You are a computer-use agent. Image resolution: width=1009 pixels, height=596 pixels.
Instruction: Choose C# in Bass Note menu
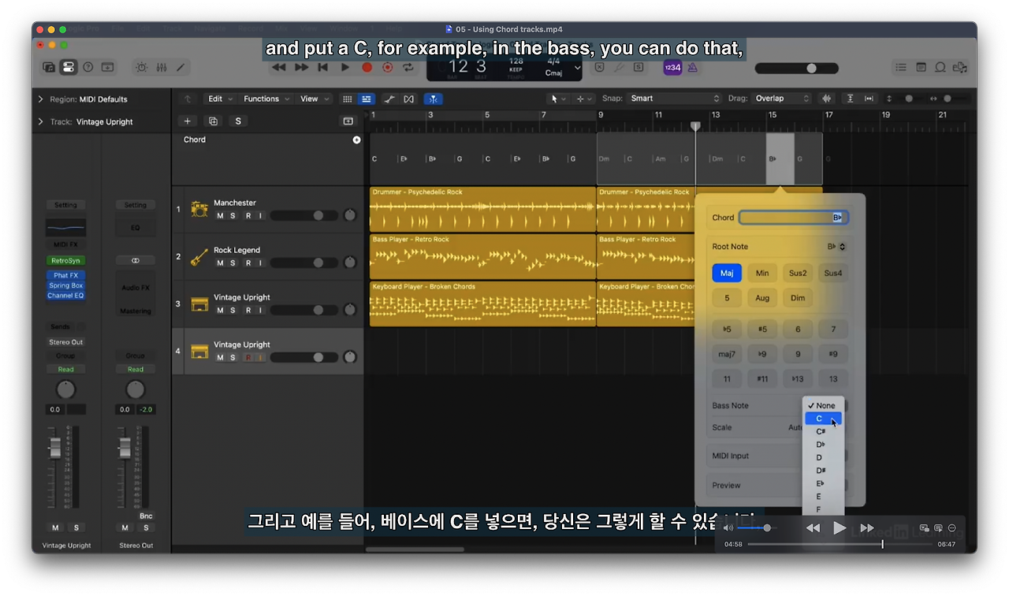[822, 431]
